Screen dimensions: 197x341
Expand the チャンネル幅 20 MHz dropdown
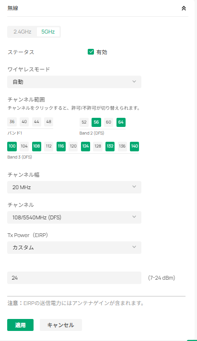[74, 187]
